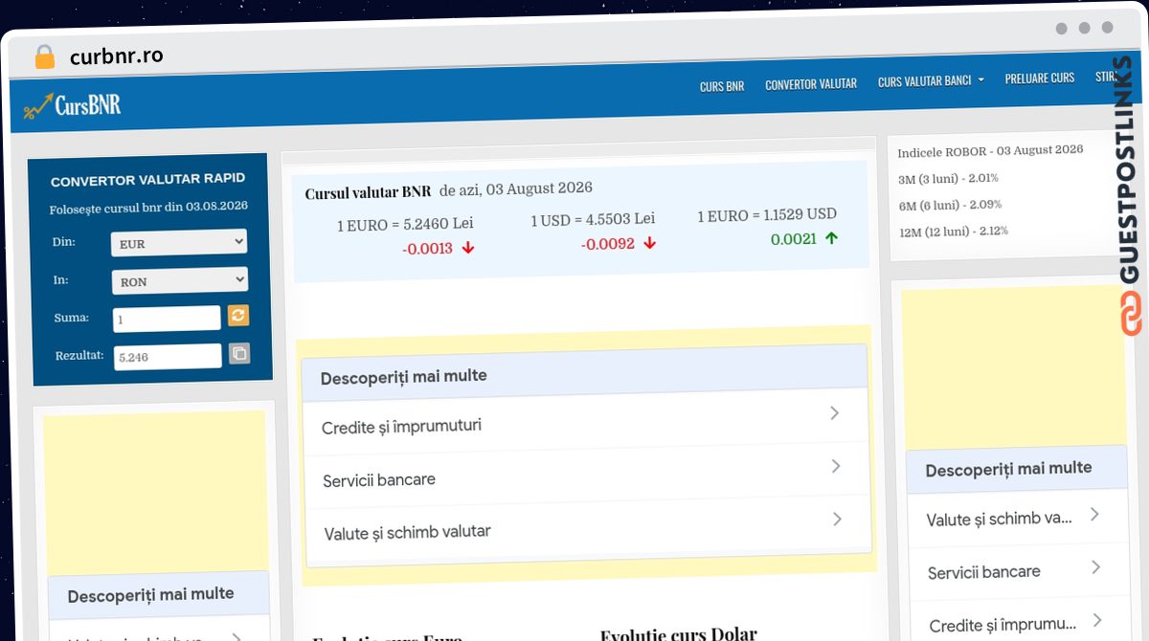Image resolution: width=1149 pixels, height=641 pixels.
Task: Expand the Curs Valutar Banci menu
Action: (931, 81)
